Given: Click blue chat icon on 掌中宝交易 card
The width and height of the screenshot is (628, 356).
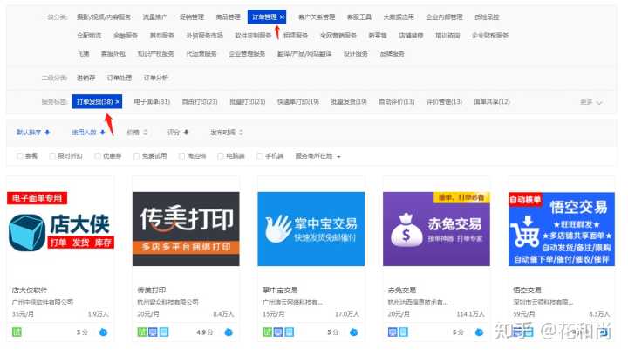Looking at the screenshot, I should [x=354, y=332].
